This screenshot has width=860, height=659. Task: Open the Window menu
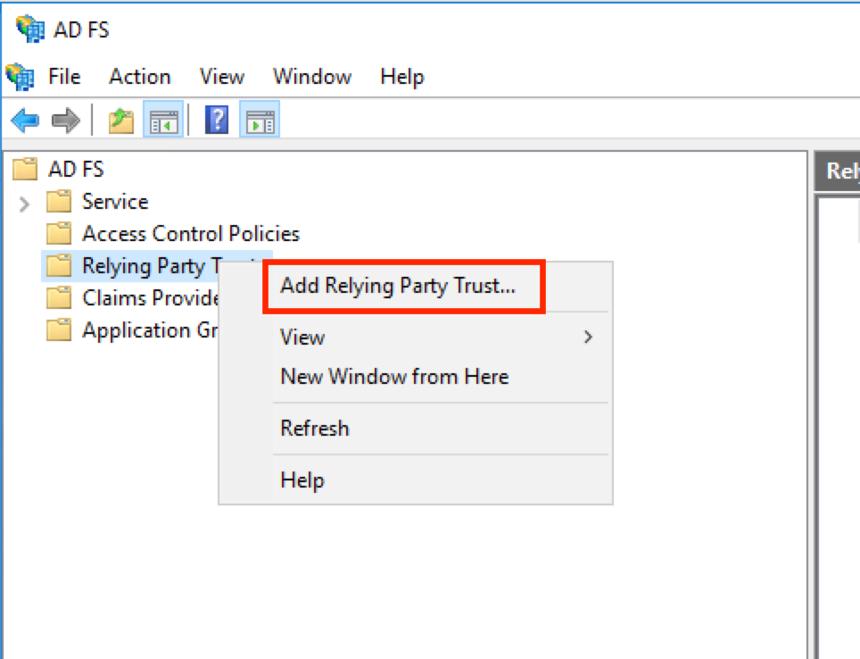coord(311,77)
